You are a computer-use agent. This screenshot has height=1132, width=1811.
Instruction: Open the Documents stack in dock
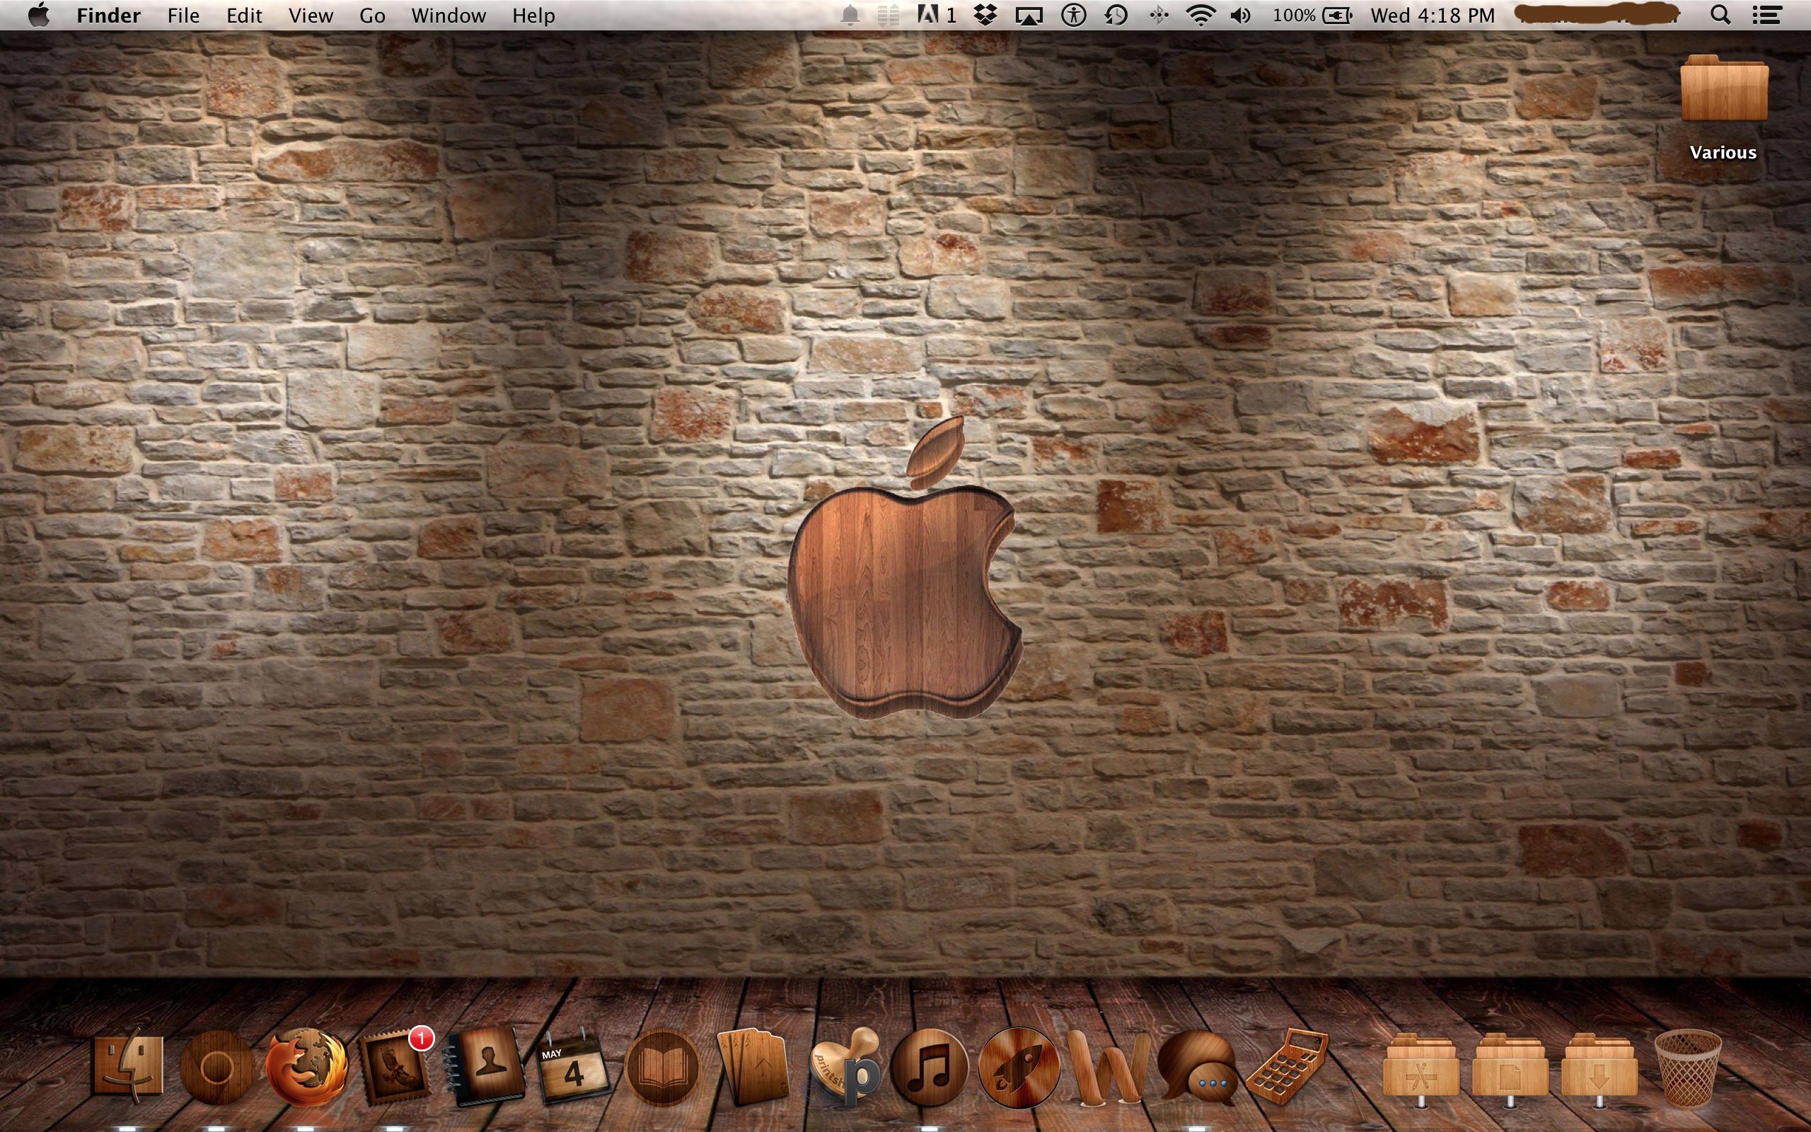click(x=1510, y=1069)
